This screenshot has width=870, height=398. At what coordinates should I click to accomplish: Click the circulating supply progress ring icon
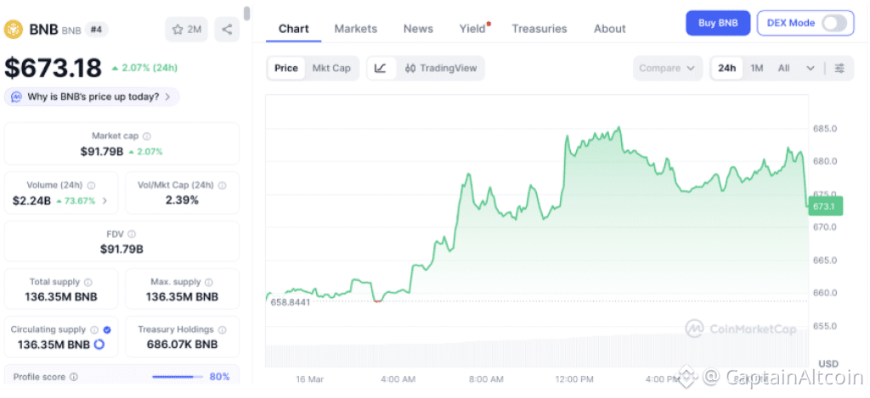click(99, 344)
